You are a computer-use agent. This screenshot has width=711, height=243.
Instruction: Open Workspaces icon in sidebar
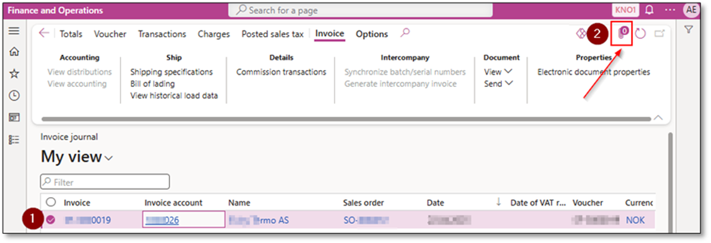(x=14, y=117)
